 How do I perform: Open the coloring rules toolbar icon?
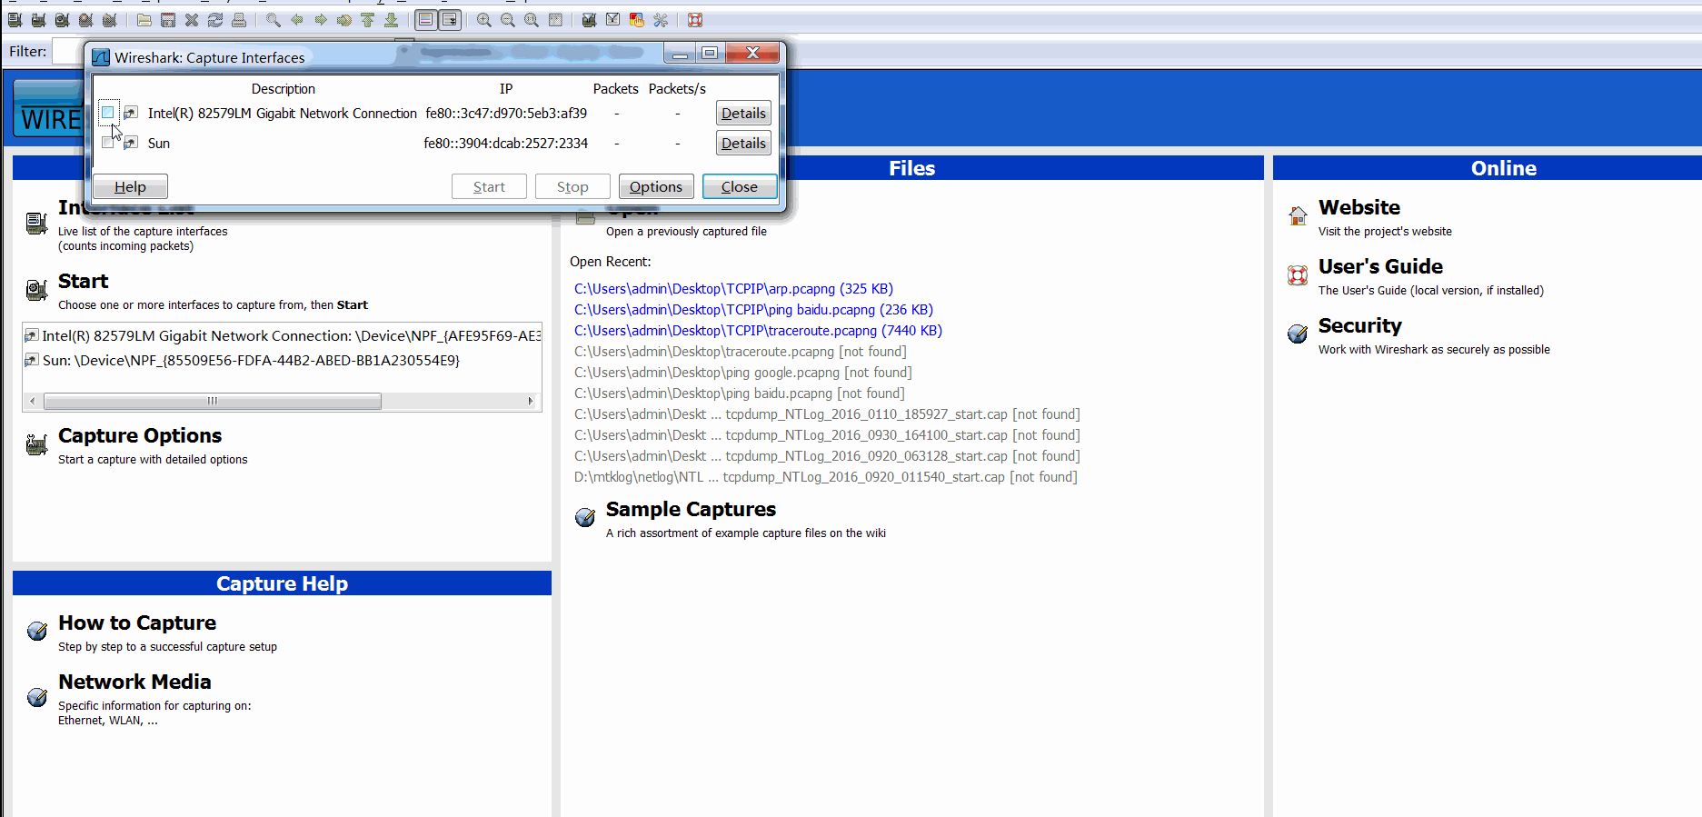click(637, 20)
